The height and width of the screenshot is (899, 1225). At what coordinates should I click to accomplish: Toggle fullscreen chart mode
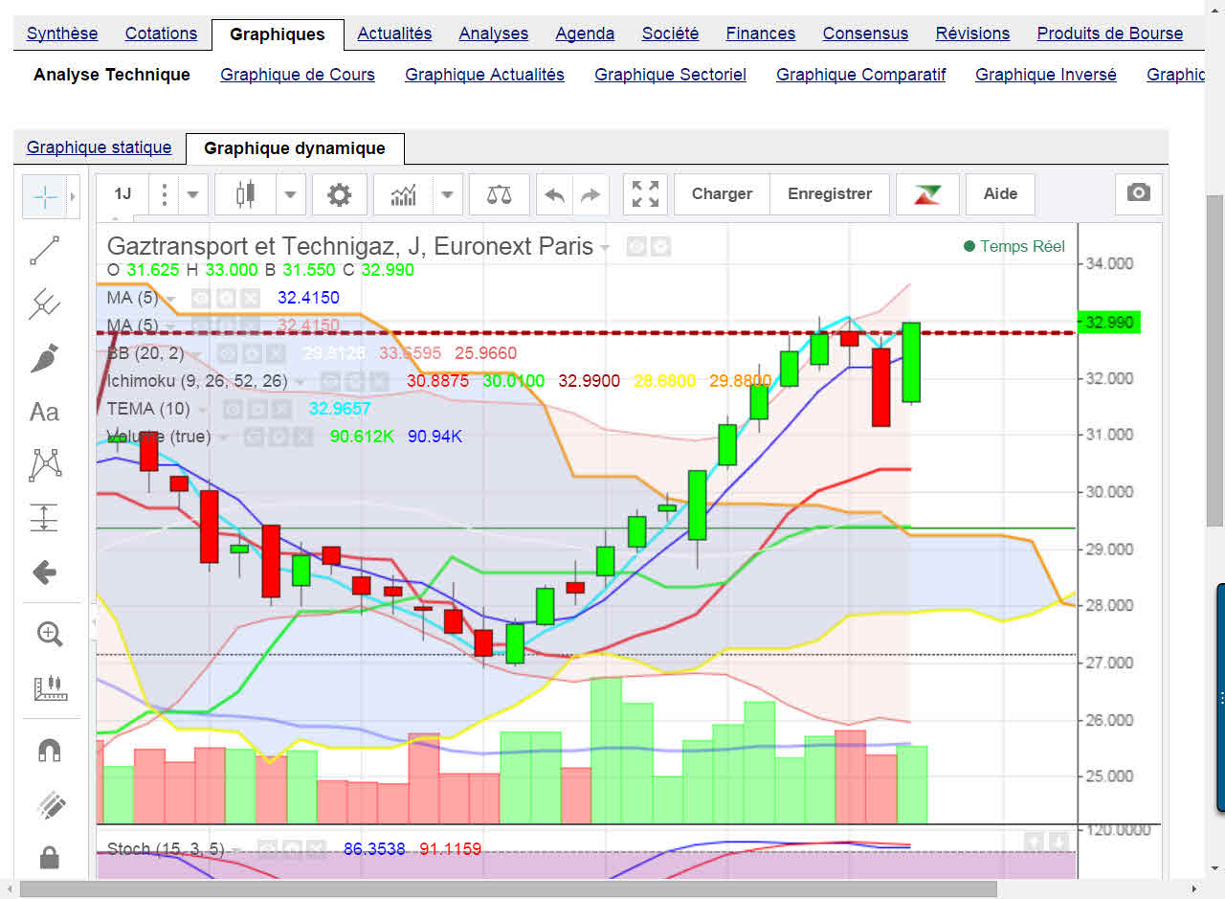click(646, 194)
